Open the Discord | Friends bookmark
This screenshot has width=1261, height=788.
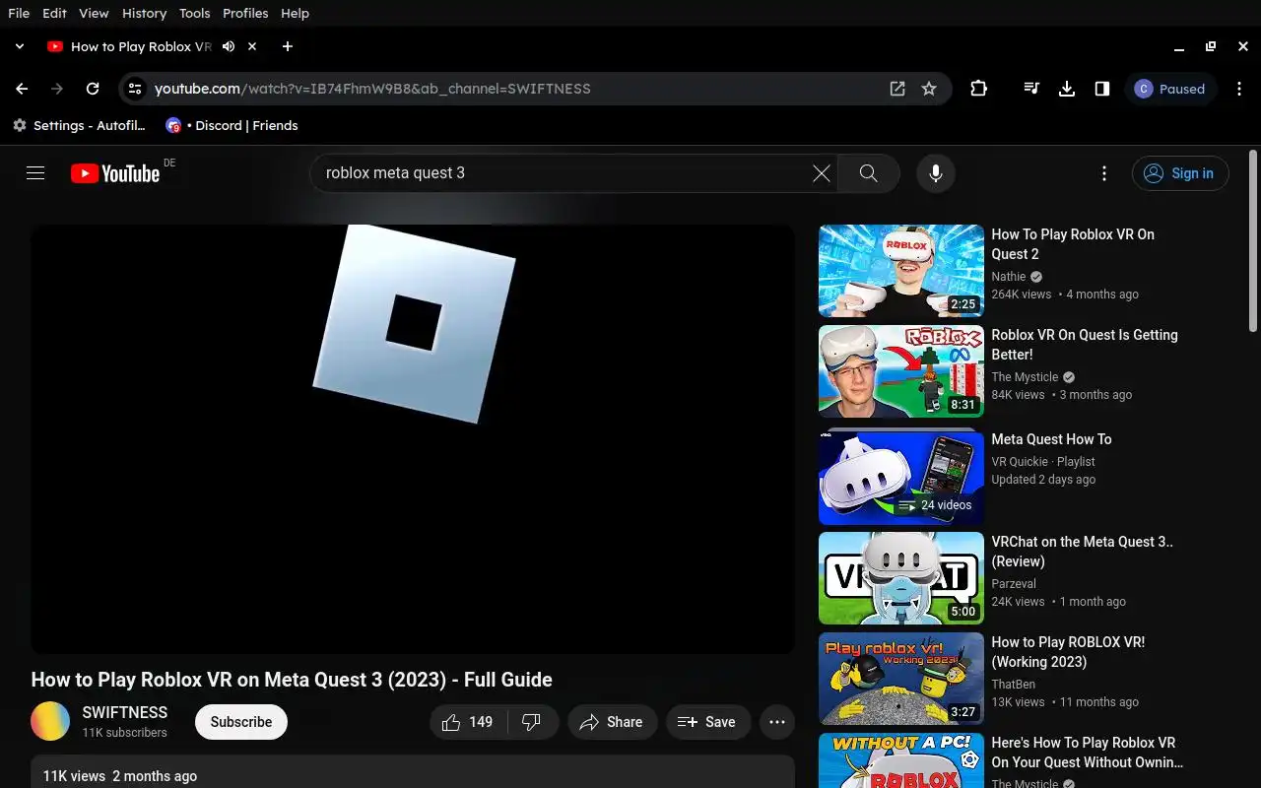click(232, 125)
